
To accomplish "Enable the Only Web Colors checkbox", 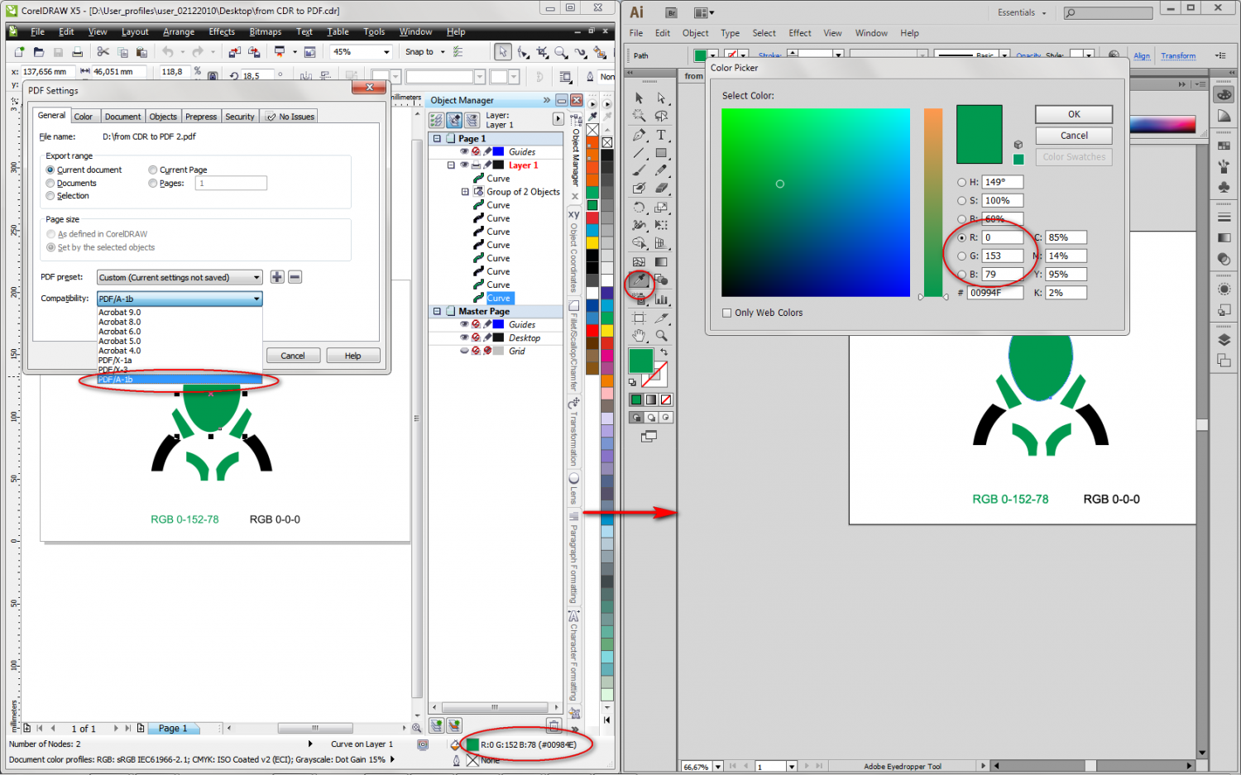I will click(x=727, y=313).
